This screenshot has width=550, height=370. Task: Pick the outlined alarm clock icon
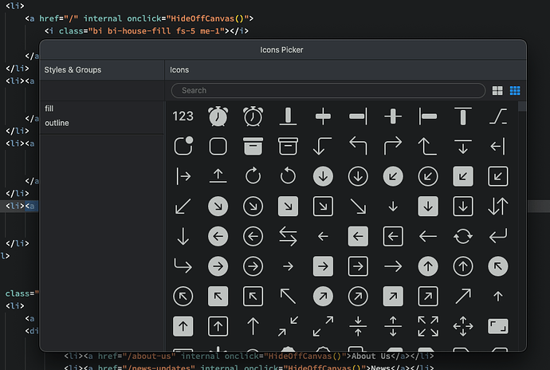click(x=253, y=116)
